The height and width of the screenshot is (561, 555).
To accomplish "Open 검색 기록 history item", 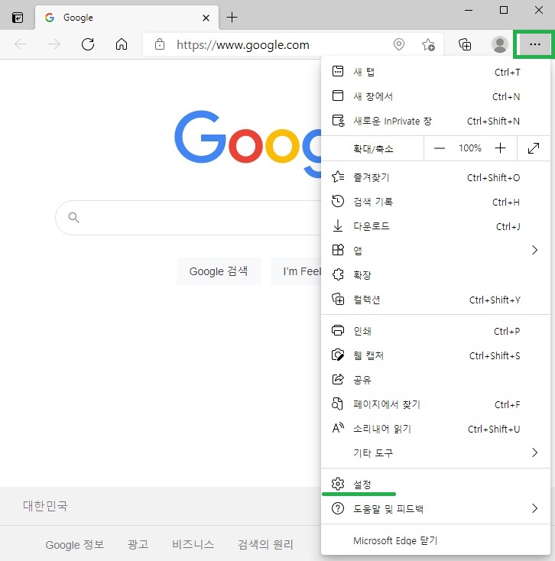I will click(x=436, y=202).
